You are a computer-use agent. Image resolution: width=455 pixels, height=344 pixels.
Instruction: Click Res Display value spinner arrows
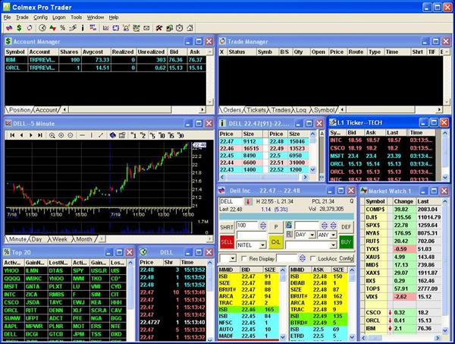[x=302, y=258]
